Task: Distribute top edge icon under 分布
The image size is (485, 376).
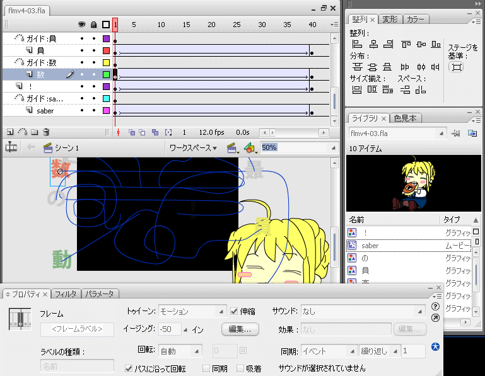Action: tap(357, 67)
